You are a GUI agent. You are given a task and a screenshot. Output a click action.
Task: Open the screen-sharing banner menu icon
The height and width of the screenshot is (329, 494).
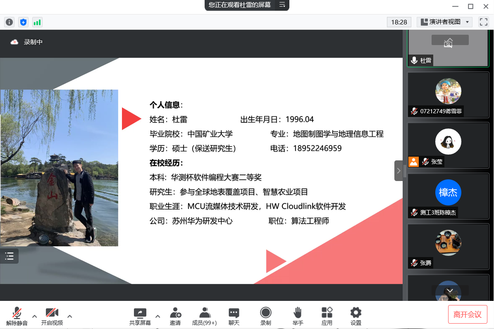pos(282,5)
